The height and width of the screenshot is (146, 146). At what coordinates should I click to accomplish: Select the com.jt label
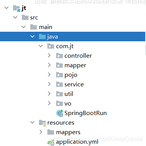(x=65, y=46)
